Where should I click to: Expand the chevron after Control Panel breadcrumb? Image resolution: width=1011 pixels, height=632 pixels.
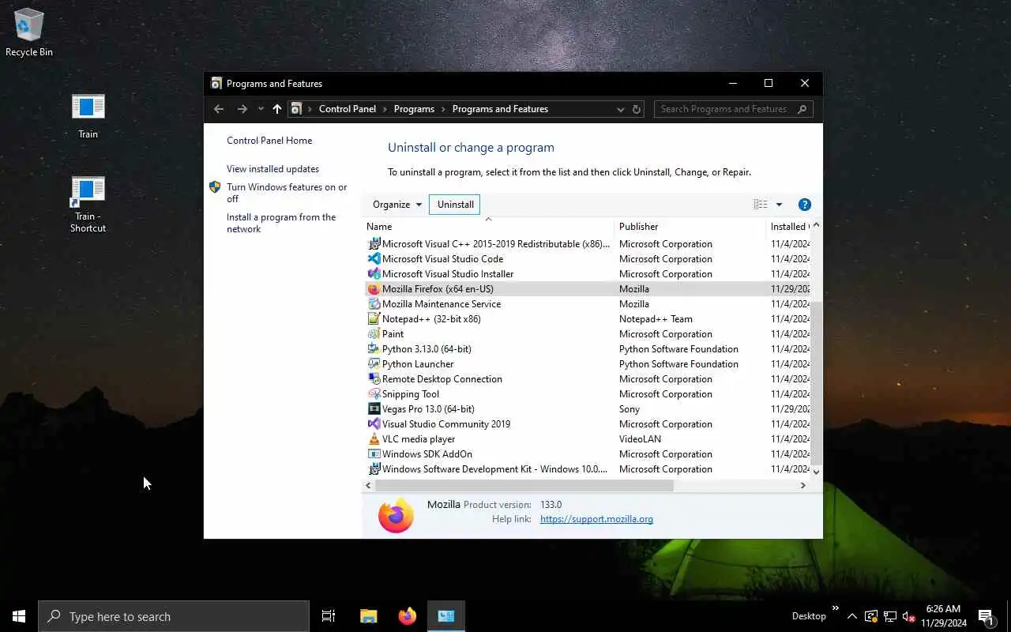tap(385, 109)
